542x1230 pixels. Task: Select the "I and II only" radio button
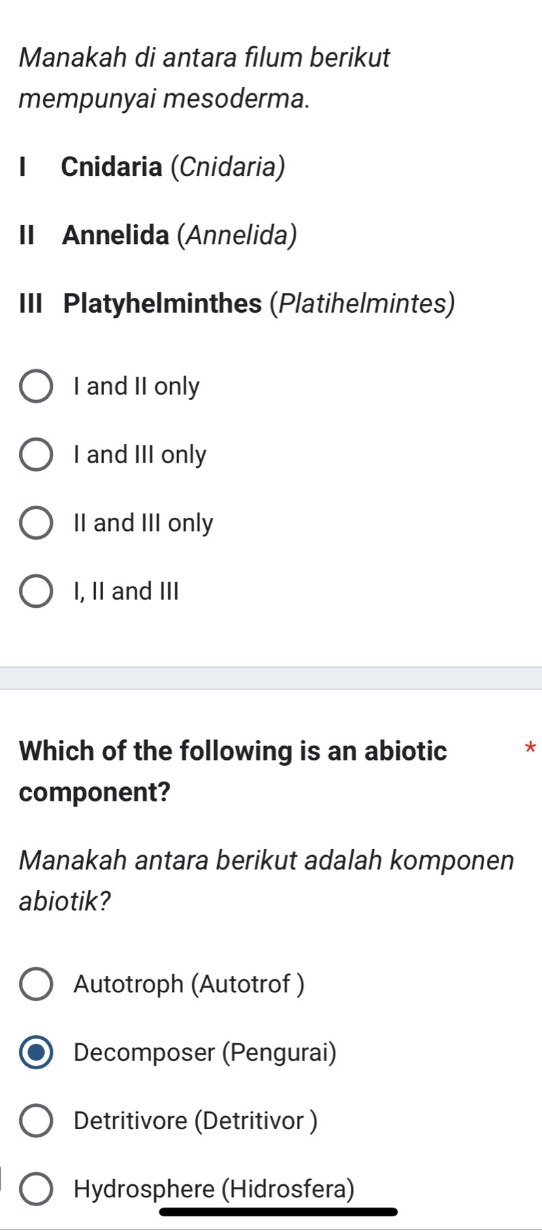pos(35,387)
